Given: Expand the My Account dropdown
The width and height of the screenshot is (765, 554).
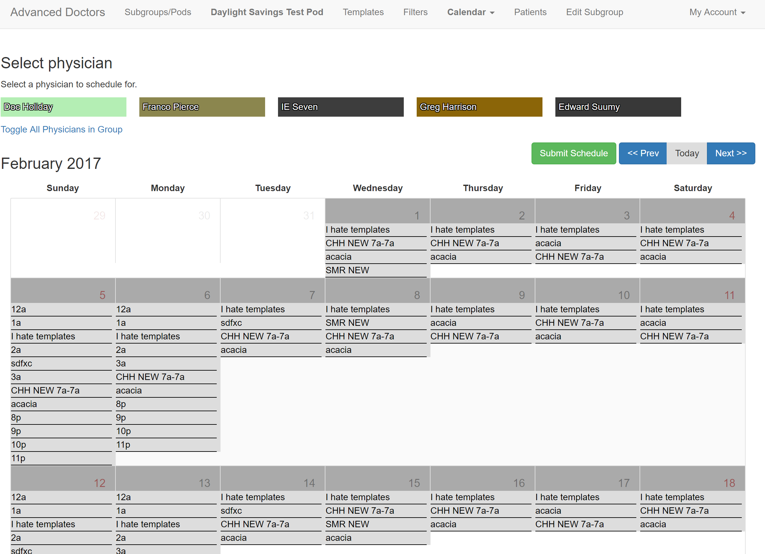Looking at the screenshot, I should coord(717,12).
